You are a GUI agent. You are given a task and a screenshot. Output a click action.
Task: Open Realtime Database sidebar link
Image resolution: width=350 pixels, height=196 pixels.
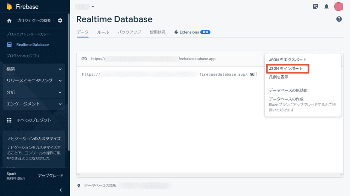click(x=32, y=45)
